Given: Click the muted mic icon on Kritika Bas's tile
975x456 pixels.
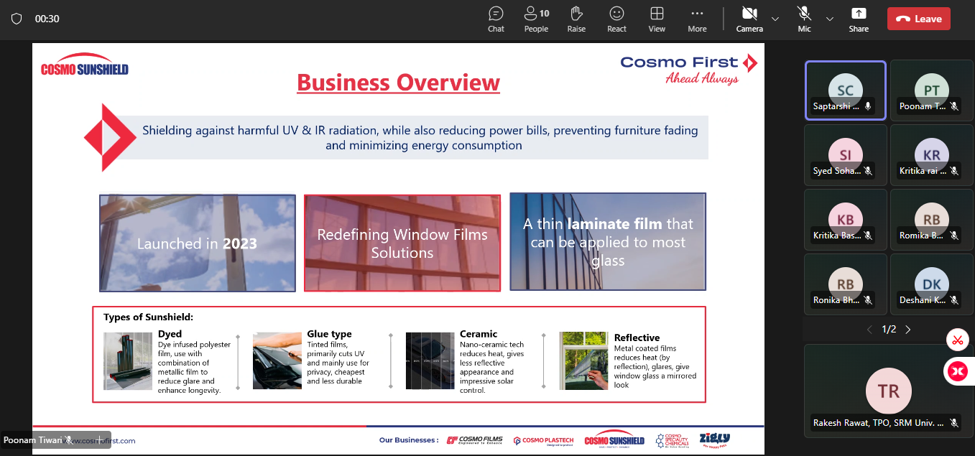Looking at the screenshot, I should tap(868, 236).
